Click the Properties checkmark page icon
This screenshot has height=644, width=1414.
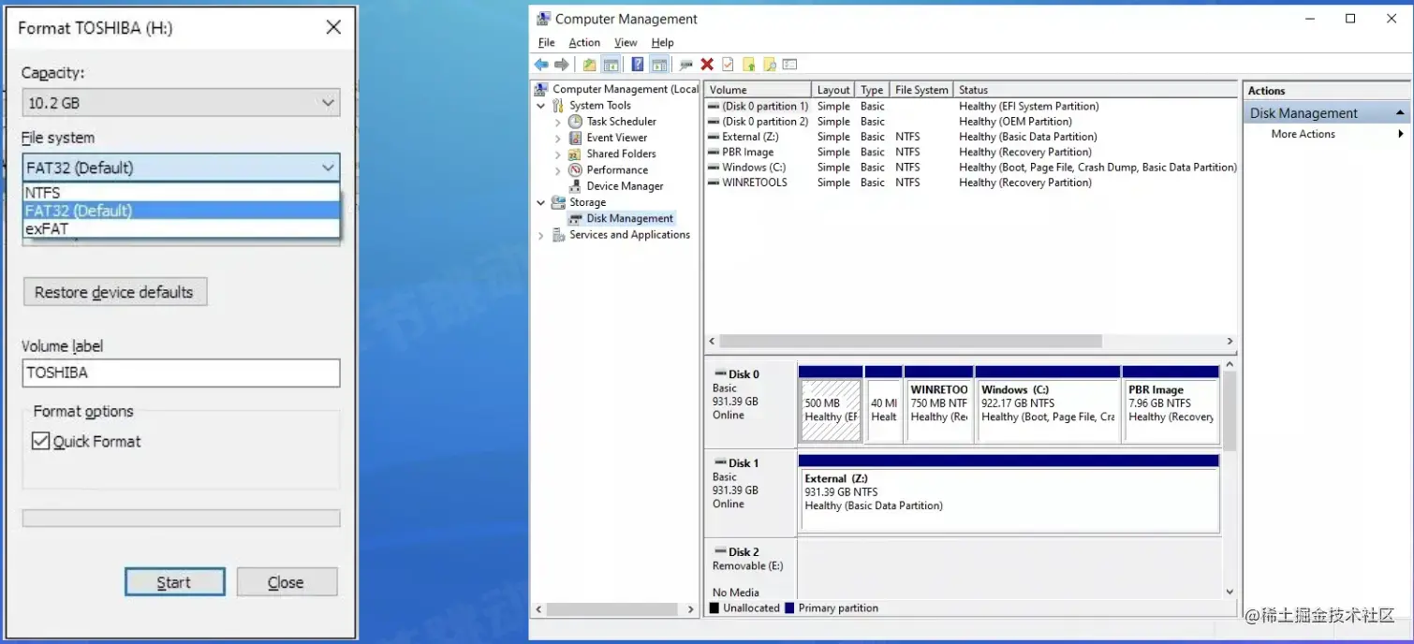point(728,65)
